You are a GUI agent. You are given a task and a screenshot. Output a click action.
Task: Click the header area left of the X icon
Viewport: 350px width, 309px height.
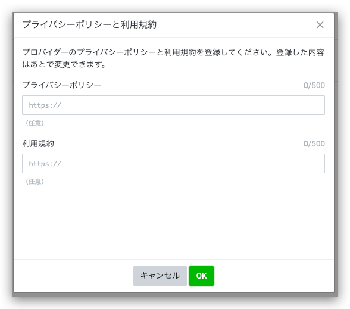point(235,25)
